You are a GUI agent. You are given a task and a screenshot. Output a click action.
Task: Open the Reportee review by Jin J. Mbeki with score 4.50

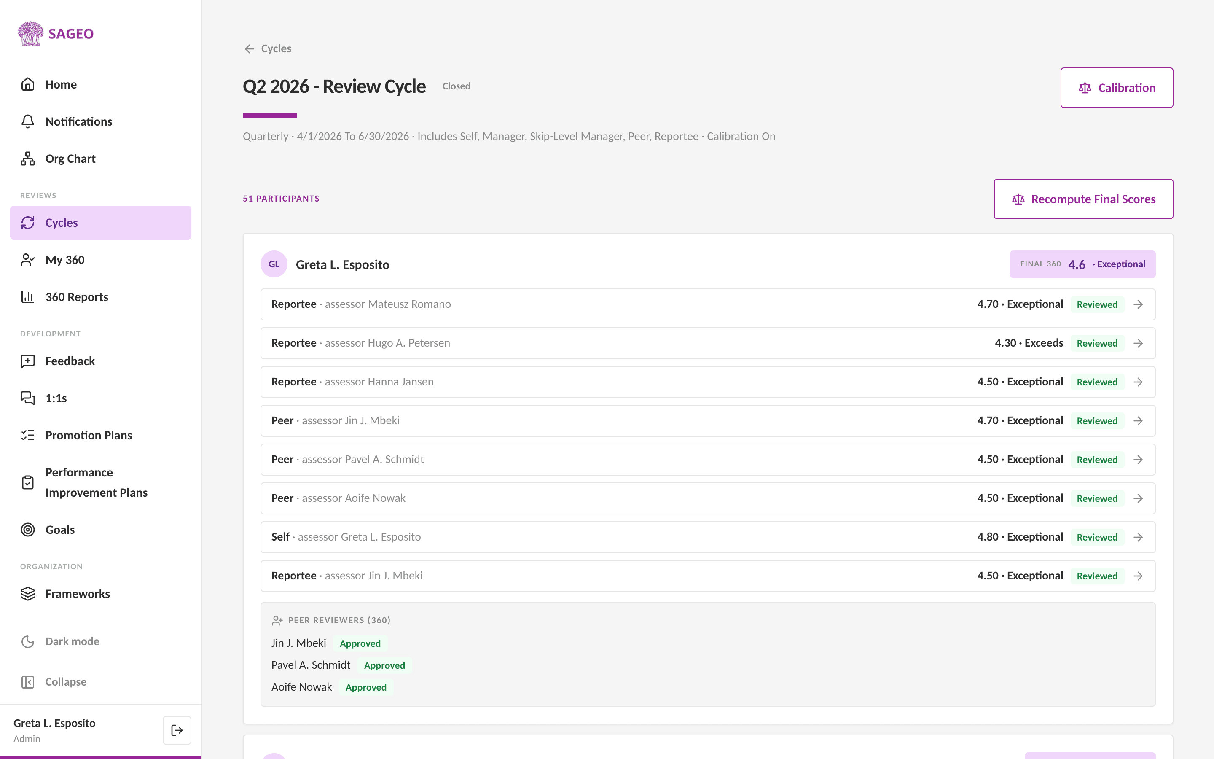click(x=708, y=576)
